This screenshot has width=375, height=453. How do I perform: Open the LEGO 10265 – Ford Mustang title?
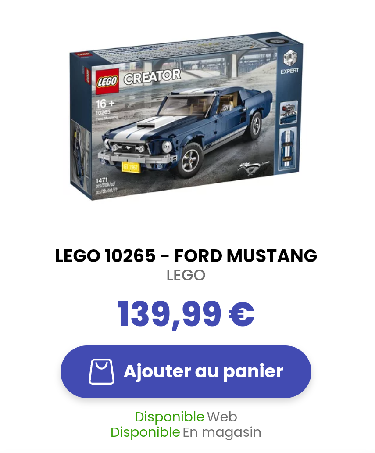186,255
